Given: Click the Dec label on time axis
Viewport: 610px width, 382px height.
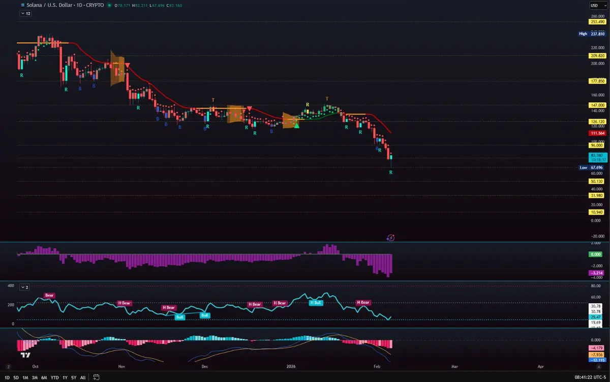Looking at the screenshot, I should [204, 365].
